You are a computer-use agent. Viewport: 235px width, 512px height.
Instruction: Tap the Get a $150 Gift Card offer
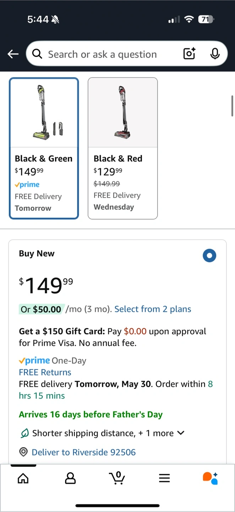coord(113,337)
